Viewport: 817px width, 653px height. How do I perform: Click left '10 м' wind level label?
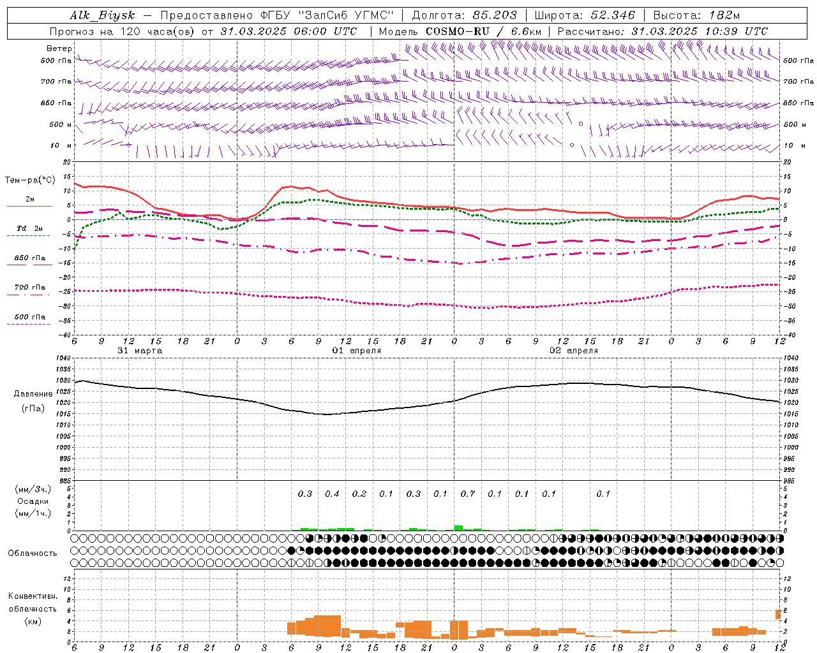pos(61,145)
